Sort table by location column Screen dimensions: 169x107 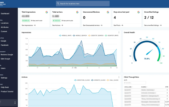[144, 87]
